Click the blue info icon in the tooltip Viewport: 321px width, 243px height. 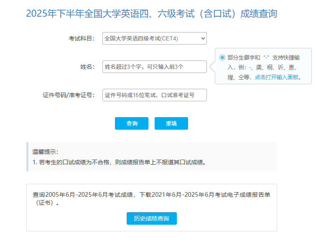click(222, 58)
